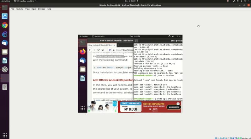Expand the guest Terminal app menu
The image size is (251, 139).
[98, 36]
